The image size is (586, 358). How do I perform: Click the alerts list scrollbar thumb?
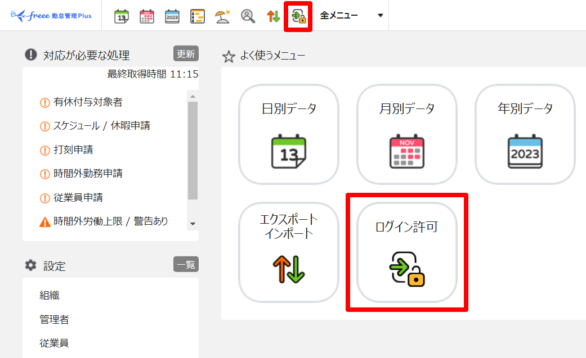(x=193, y=151)
